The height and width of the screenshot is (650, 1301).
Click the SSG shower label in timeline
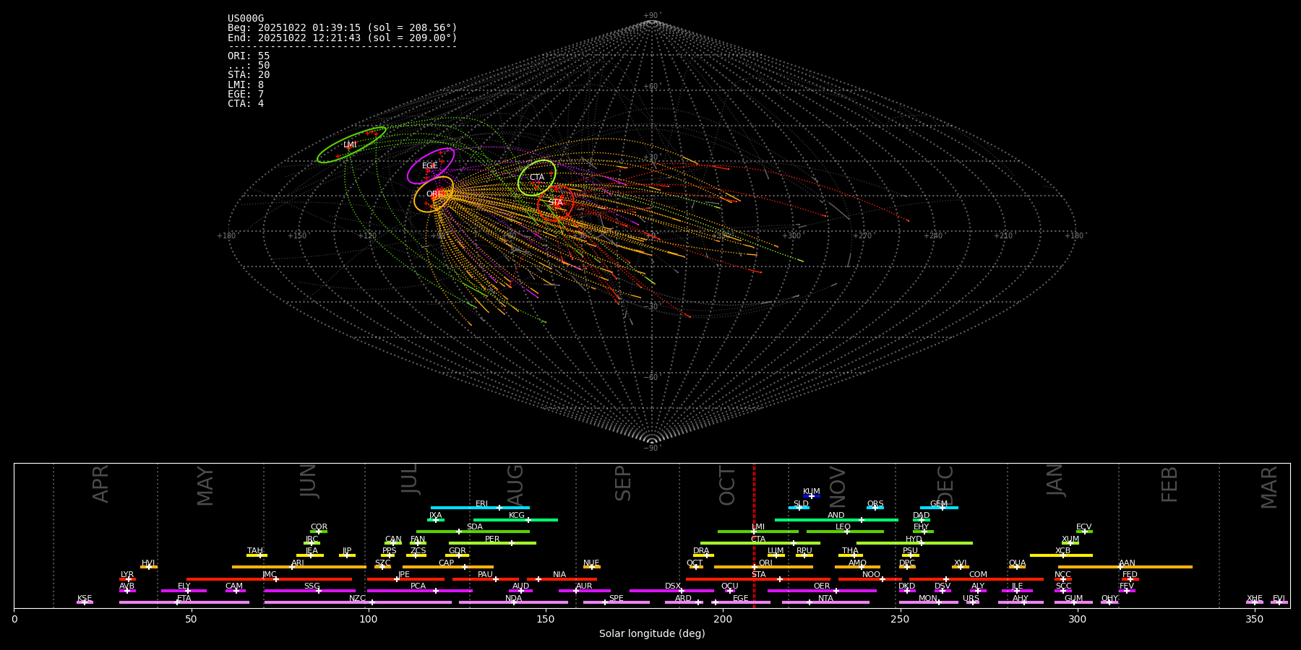pyautogui.click(x=312, y=586)
